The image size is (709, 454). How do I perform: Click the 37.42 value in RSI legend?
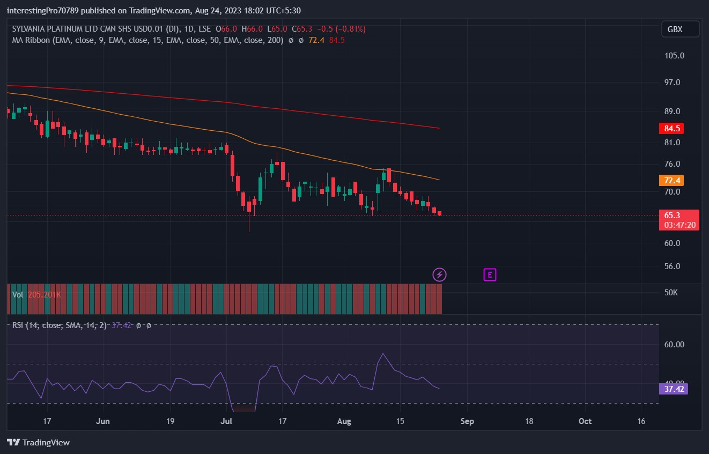122,325
